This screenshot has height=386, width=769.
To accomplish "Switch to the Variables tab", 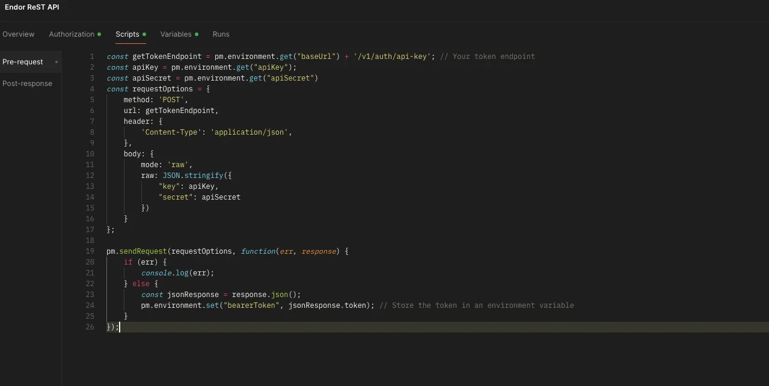I will [176, 34].
